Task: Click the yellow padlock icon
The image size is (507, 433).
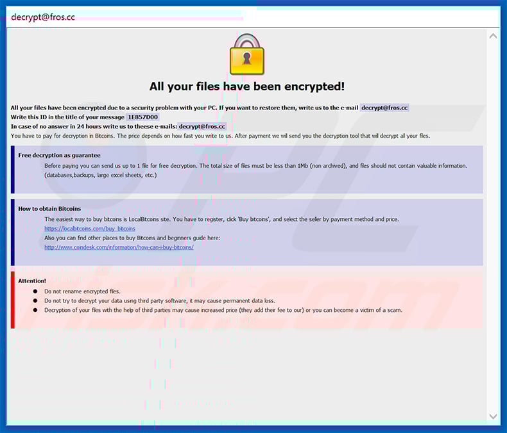Action: pyautogui.click(x=247, y=54)
